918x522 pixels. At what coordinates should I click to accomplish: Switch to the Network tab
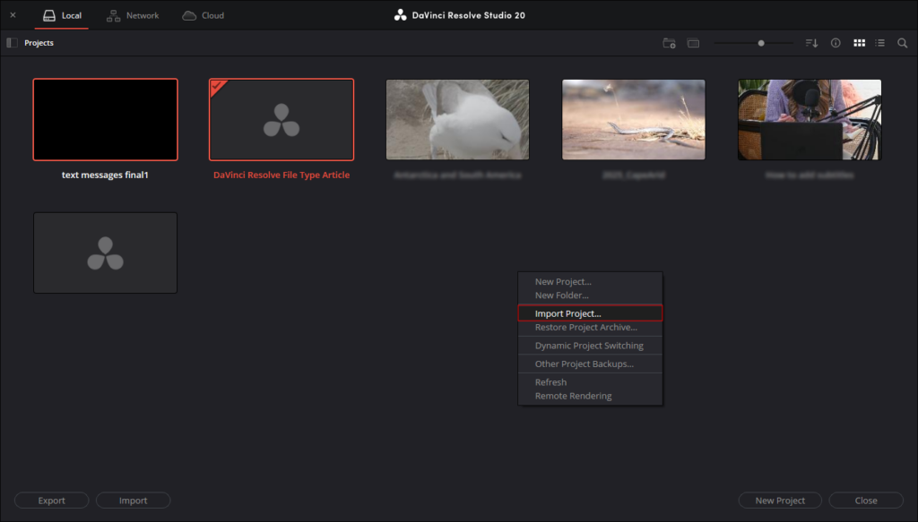click(133, 15)
